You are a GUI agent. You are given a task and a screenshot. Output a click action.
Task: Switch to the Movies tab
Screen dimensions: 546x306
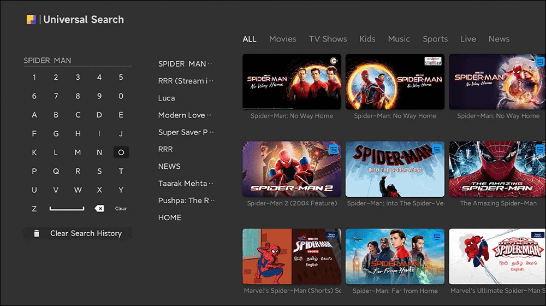click(x=282, y=39)
